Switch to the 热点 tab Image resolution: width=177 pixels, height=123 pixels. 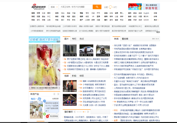[x=82, y=39]
